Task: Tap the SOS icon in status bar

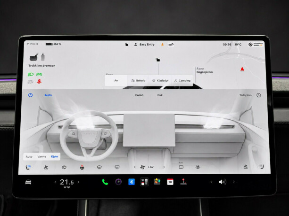Action: coord(171,45)
